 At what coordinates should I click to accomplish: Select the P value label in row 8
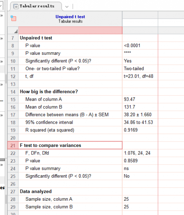click(x=33, y=46)
